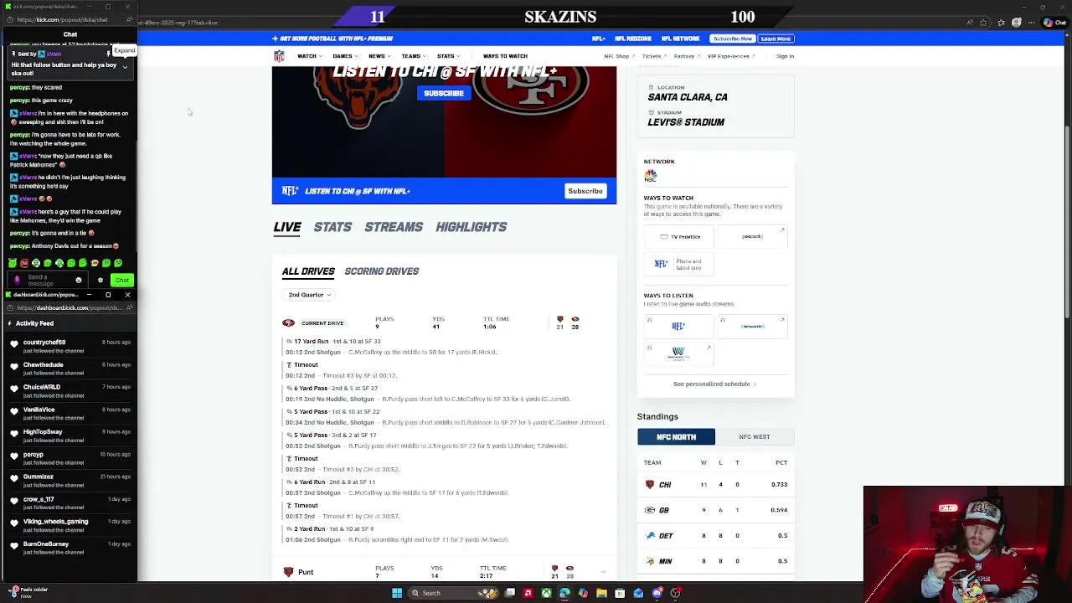Open chat settings gear icon
Screen dimensions: 1072x603
100,281
